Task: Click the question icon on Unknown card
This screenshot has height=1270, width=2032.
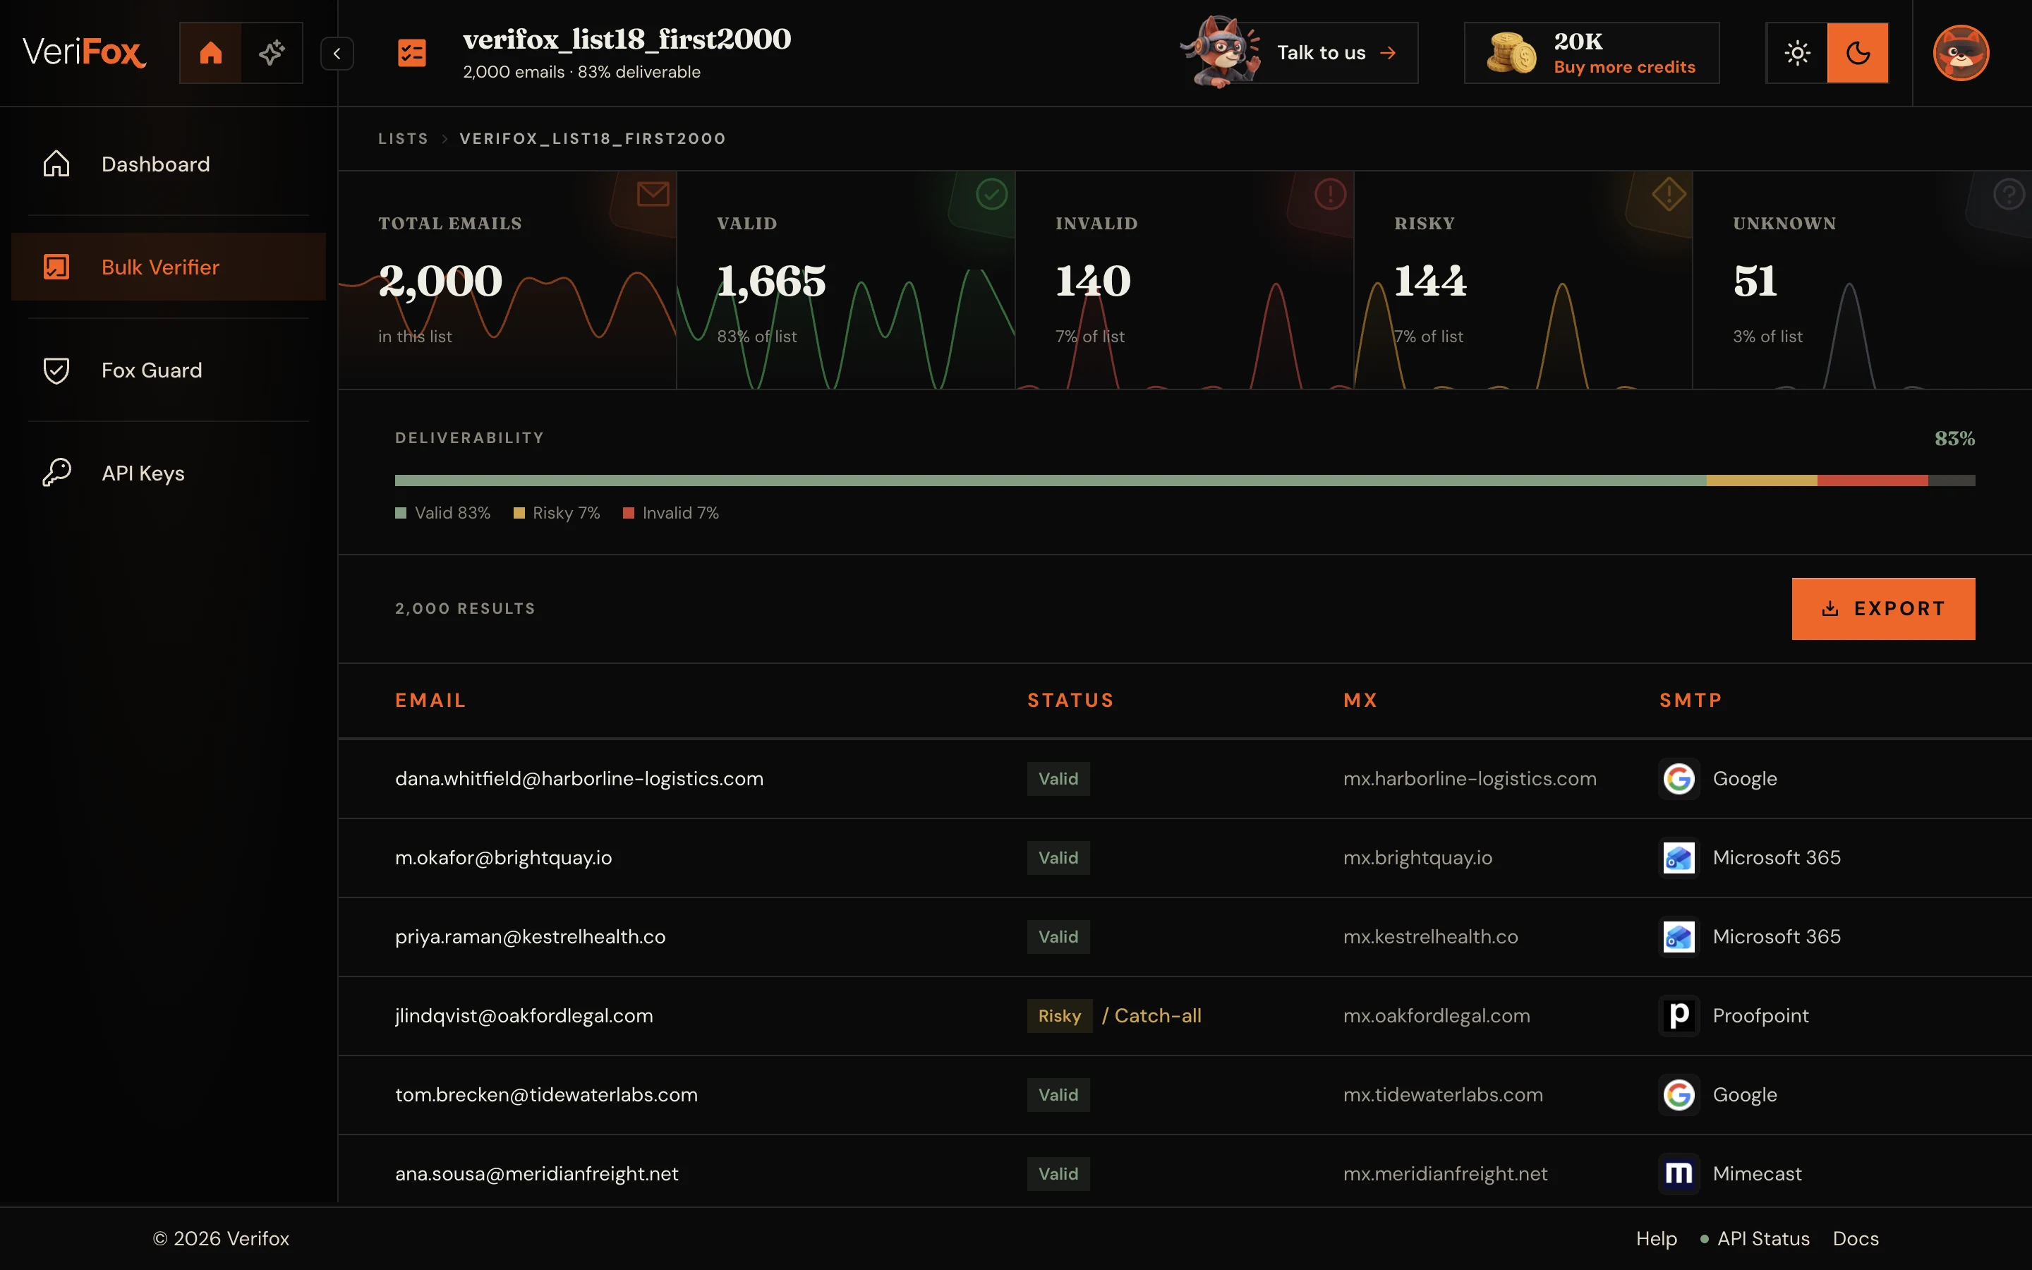Action: [x=2009, y=194]
